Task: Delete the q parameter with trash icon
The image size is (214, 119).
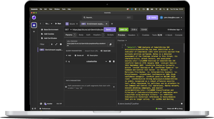Action: pos(114,62)
